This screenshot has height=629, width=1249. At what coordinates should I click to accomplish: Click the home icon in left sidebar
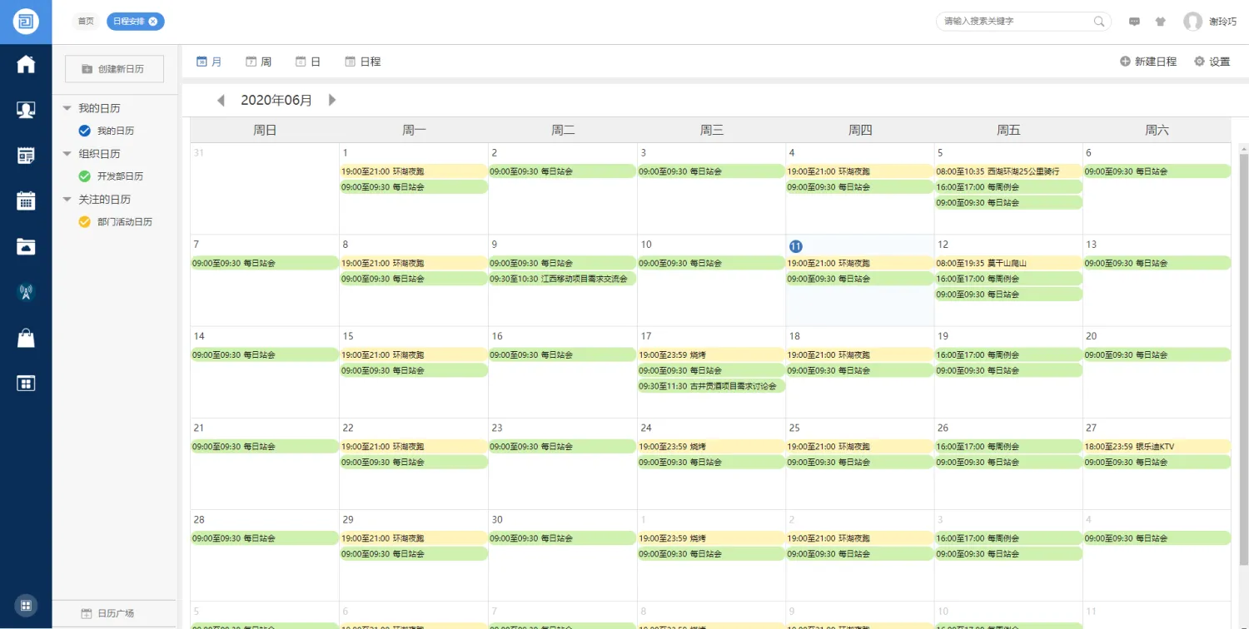(26, 64)
